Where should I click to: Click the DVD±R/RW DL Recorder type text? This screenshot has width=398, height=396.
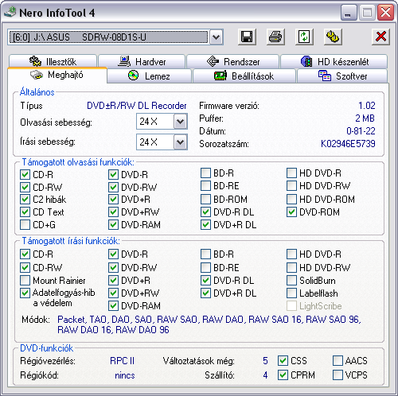pos(137,106)
